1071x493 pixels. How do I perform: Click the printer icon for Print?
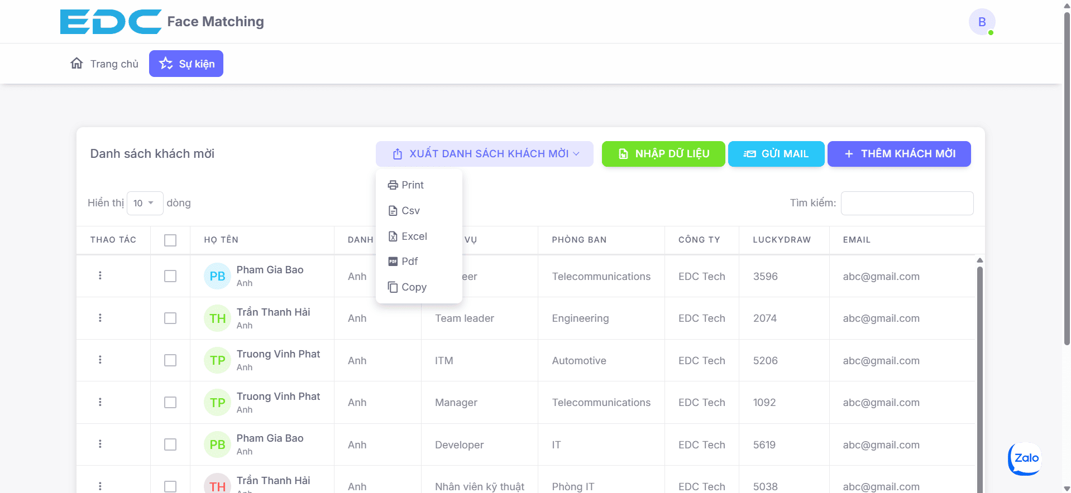click(393, 185)
